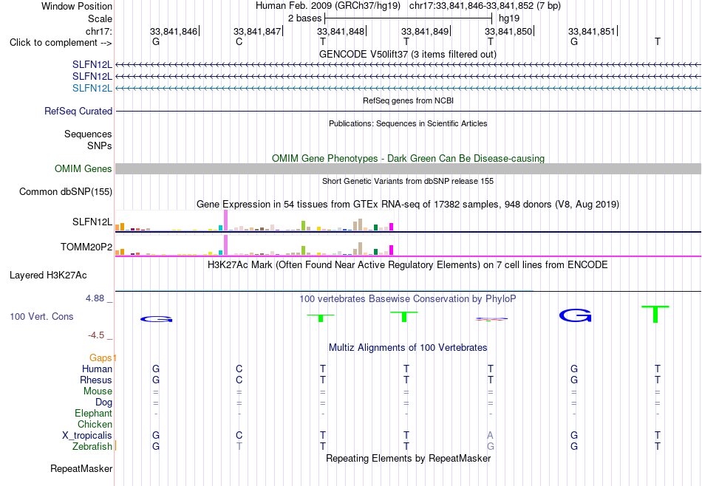Click the SNPs track label

click(x=100, y=146)
